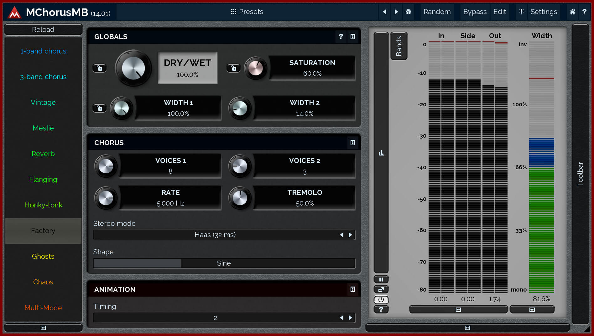
Task: Open plugin Settings
Action: point(544,12)
